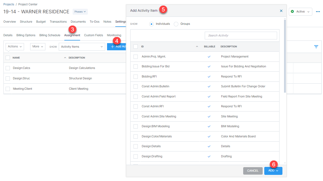Click the plus icon on Add Activity button
This screenshot has height=181, width=323.
[112, 47]
